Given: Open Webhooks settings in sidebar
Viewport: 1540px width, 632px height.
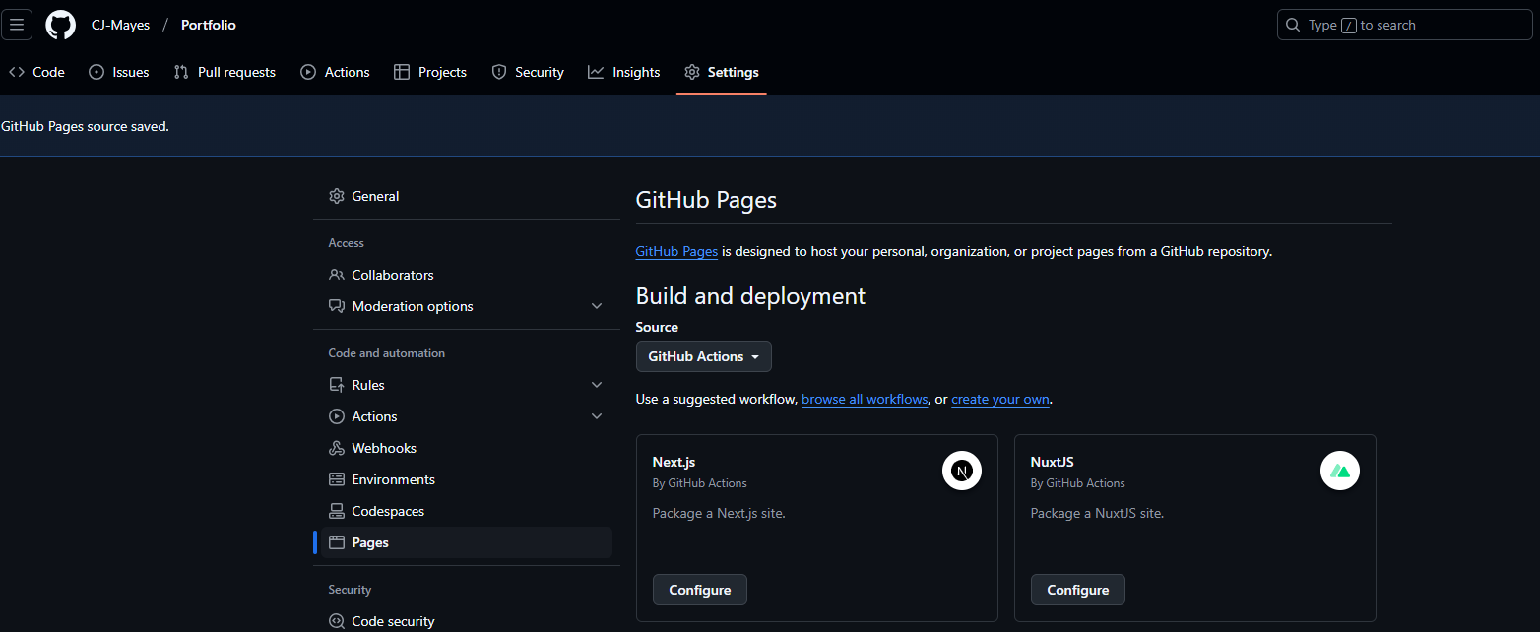Looking at the screenshot, I should [384, 448].
